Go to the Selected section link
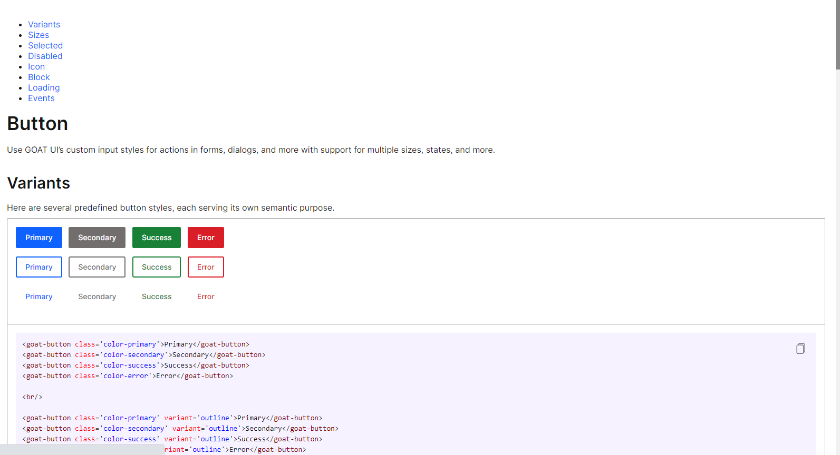Image resolution: width=840 pixels, height=455 pixels. [45, 45]
